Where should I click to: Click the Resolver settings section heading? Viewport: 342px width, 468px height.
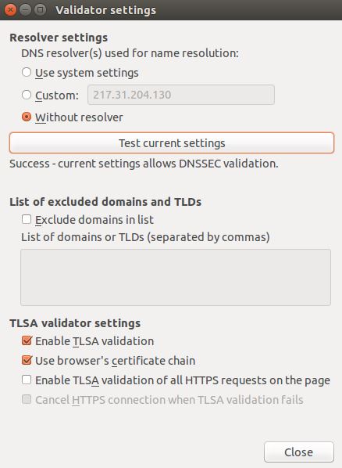click(x=59, y=38)
